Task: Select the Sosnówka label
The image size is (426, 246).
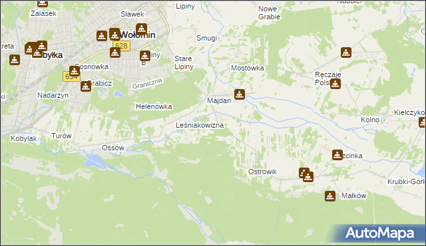Action: (x=93, y=66)
